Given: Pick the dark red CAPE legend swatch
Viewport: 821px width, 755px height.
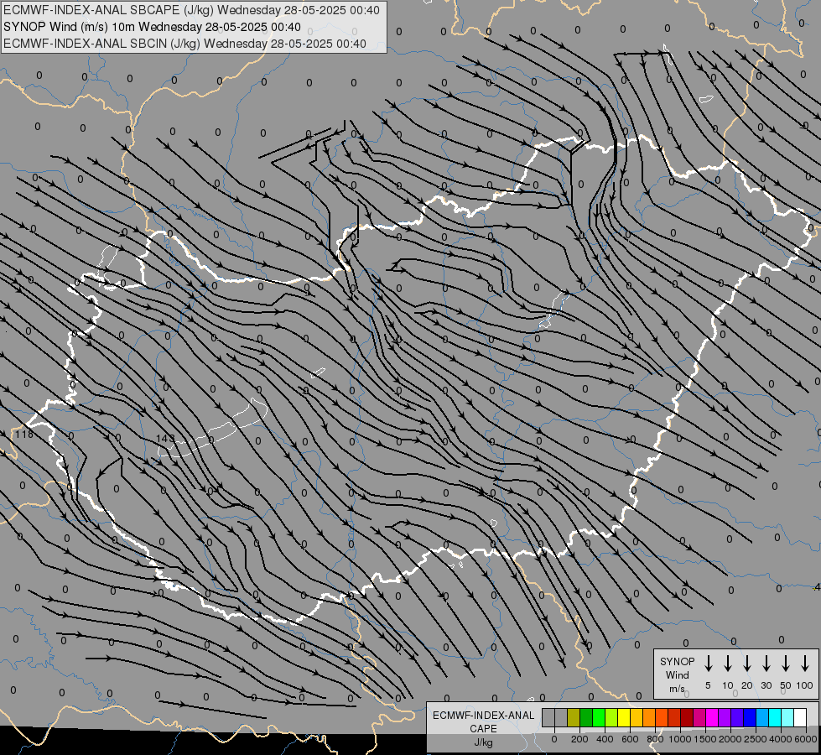Looking at the screenshot, I should pyautogui.click(x=687, y=717).
